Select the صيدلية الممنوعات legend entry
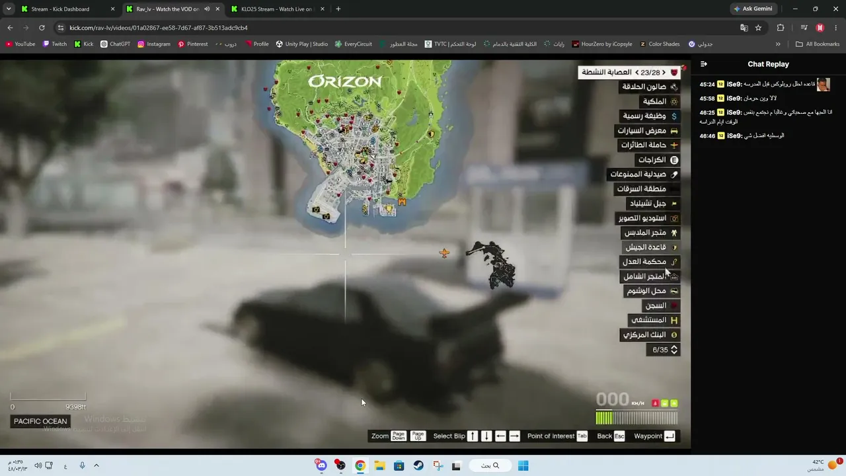Image resolution: width=846 pixels, height=476 pixels. tap(644, 175)
